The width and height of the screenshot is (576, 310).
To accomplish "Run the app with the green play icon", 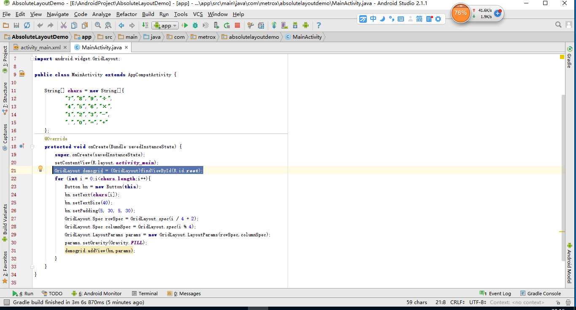I will [185, 25].
